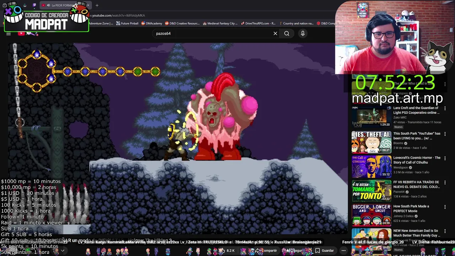
Task: Visit the Blooms channel
Action: (398, 143)
